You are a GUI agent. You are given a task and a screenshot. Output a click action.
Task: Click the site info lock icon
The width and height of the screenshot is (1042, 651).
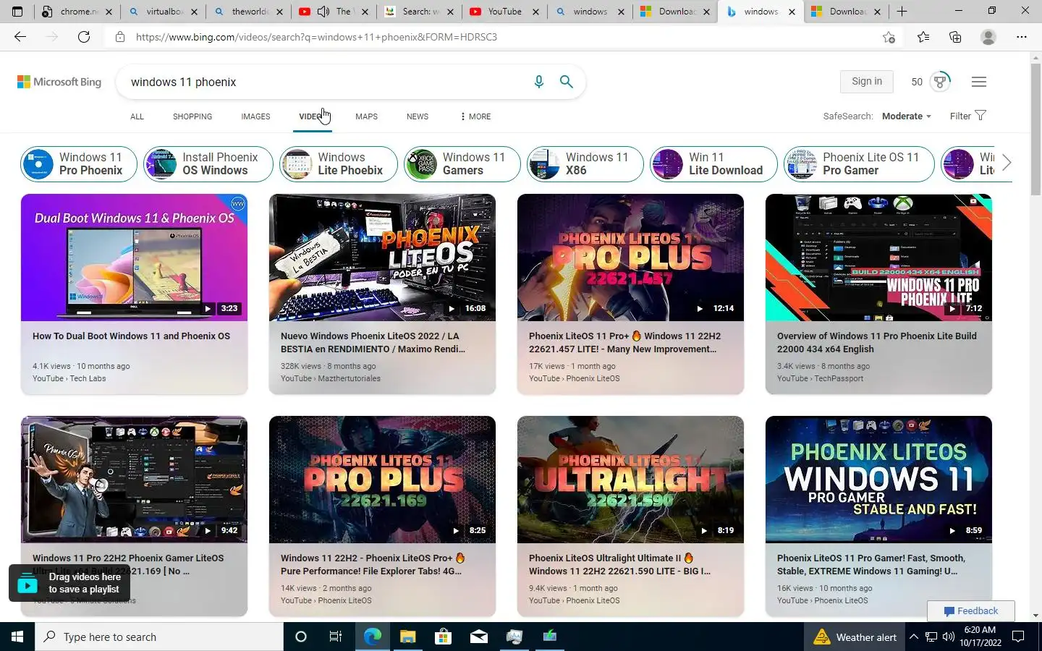(120, 37)
